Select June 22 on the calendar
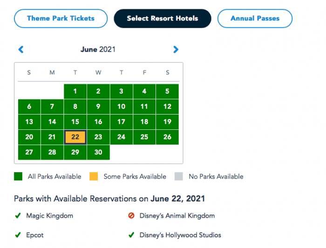Image resolution: width=326 pixels, height=248 pixels. point(75,137)
